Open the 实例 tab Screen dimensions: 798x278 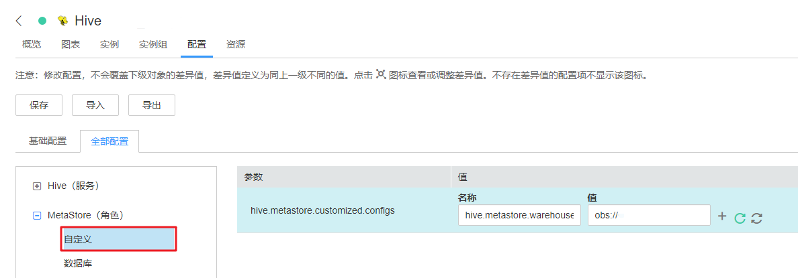click(109, 45)
